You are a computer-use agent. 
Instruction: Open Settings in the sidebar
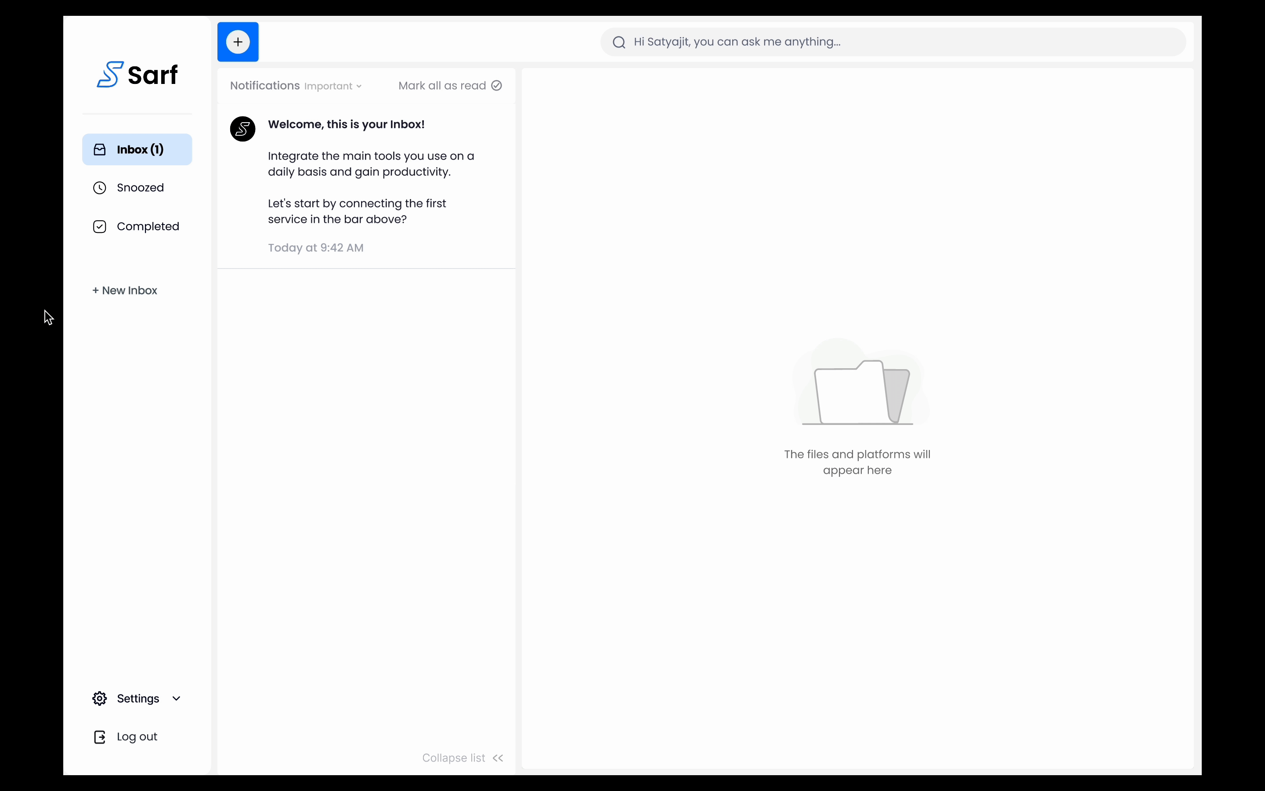pyautogui.click(x=137, y=698)
